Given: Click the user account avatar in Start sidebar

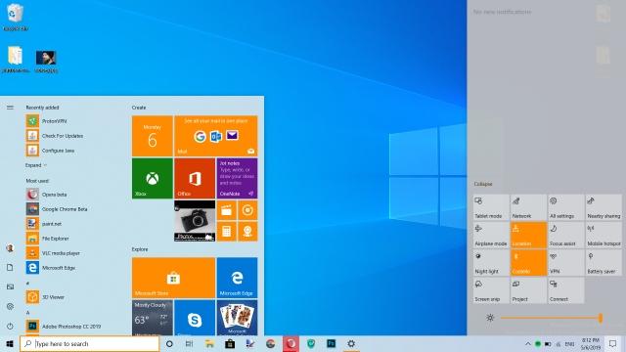Looking at the screenshot, I should point(10,248).
